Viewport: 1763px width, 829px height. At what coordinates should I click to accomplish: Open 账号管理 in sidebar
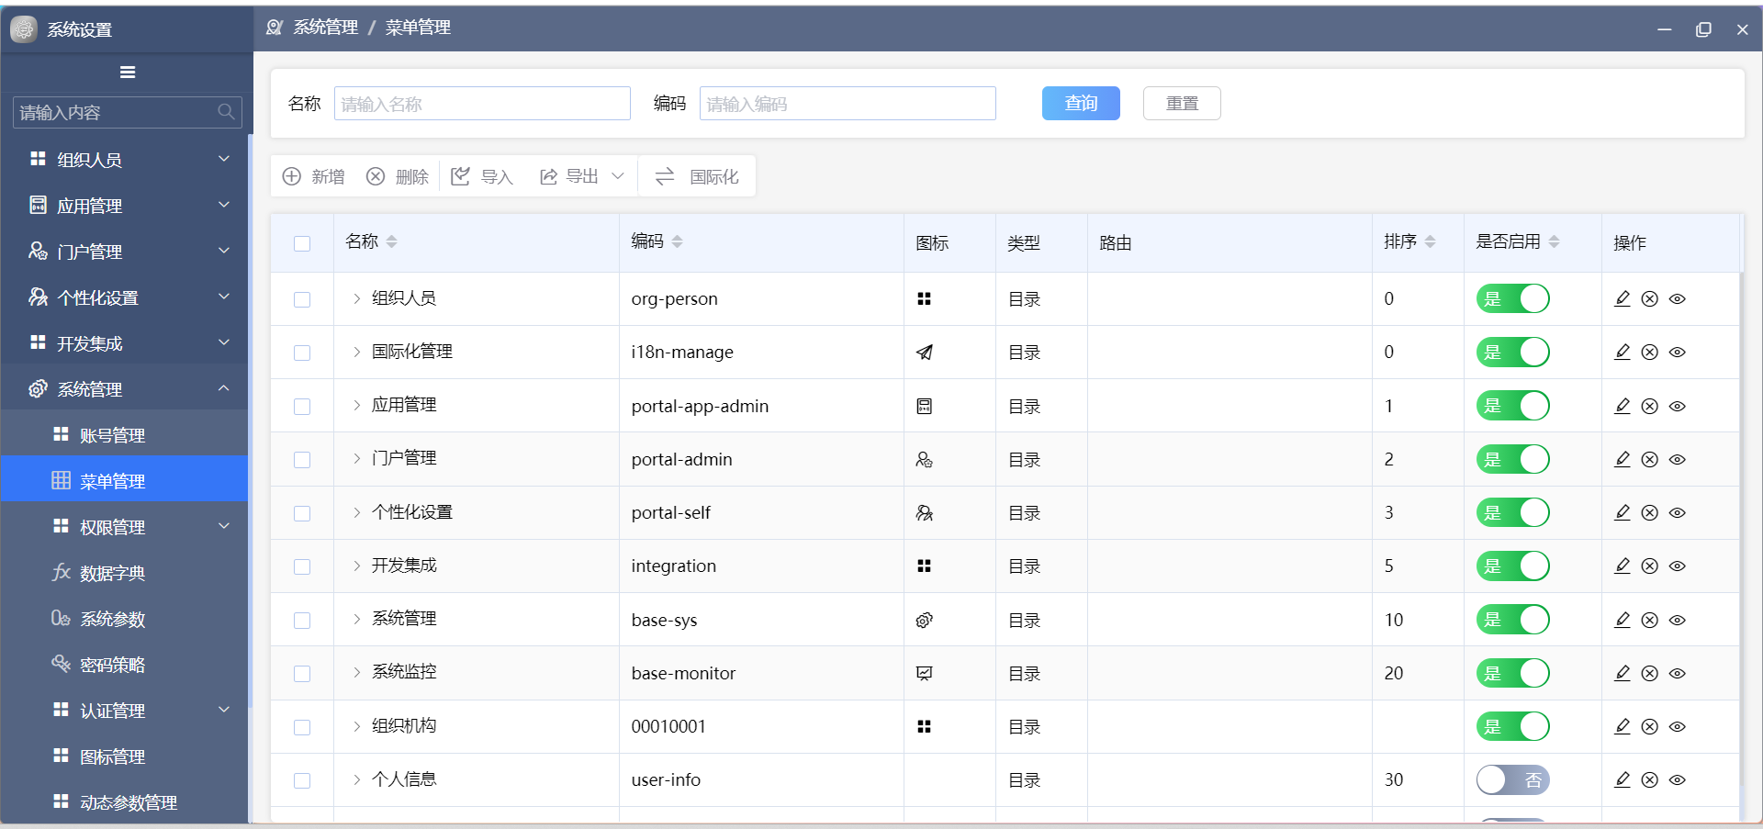coord(126,434)
